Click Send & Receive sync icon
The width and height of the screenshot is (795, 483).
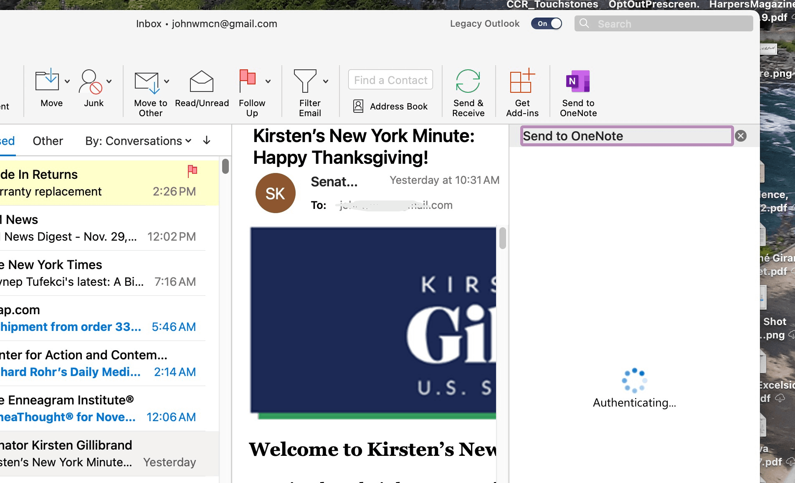tap(468, 81)
